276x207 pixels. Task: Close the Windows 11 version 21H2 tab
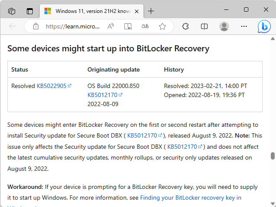136,11
